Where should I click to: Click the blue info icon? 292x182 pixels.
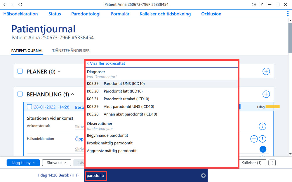click(x=263, y=149)
